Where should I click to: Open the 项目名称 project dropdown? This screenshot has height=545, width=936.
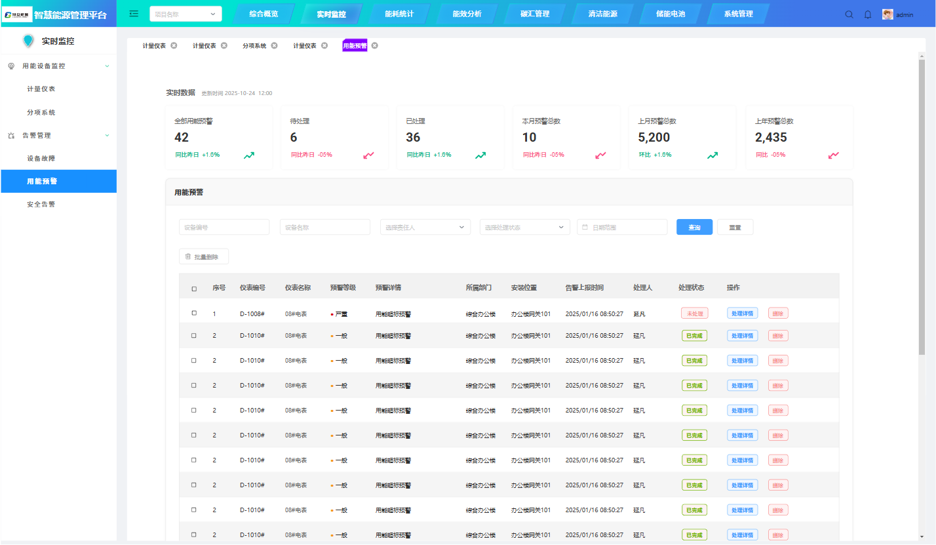pyautogui.click(x=185, y=14)
